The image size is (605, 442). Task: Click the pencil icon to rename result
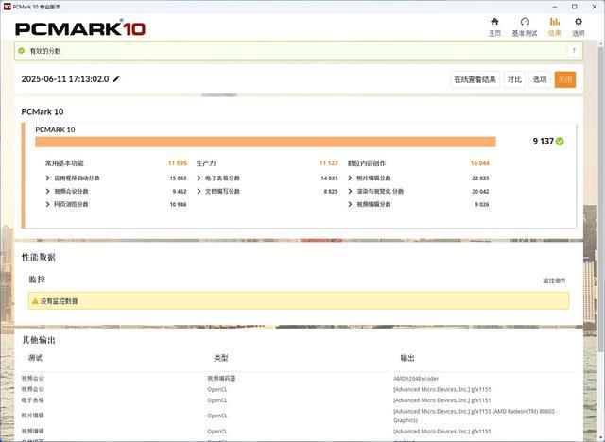click(x=116, y=79)
